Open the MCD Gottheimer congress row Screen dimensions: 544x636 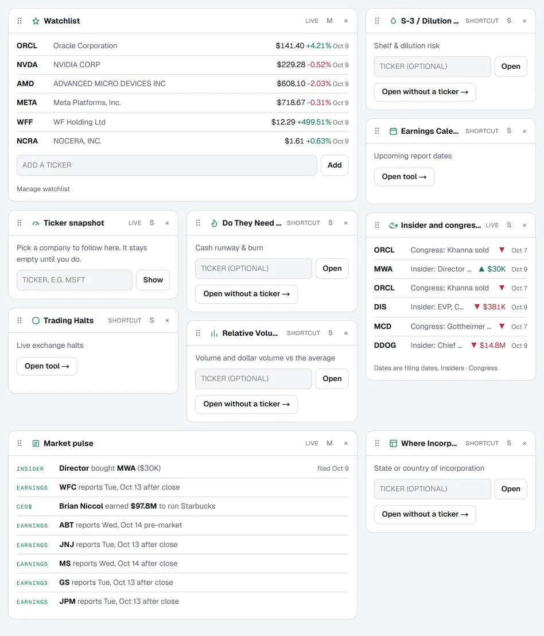tap(450, 327)
